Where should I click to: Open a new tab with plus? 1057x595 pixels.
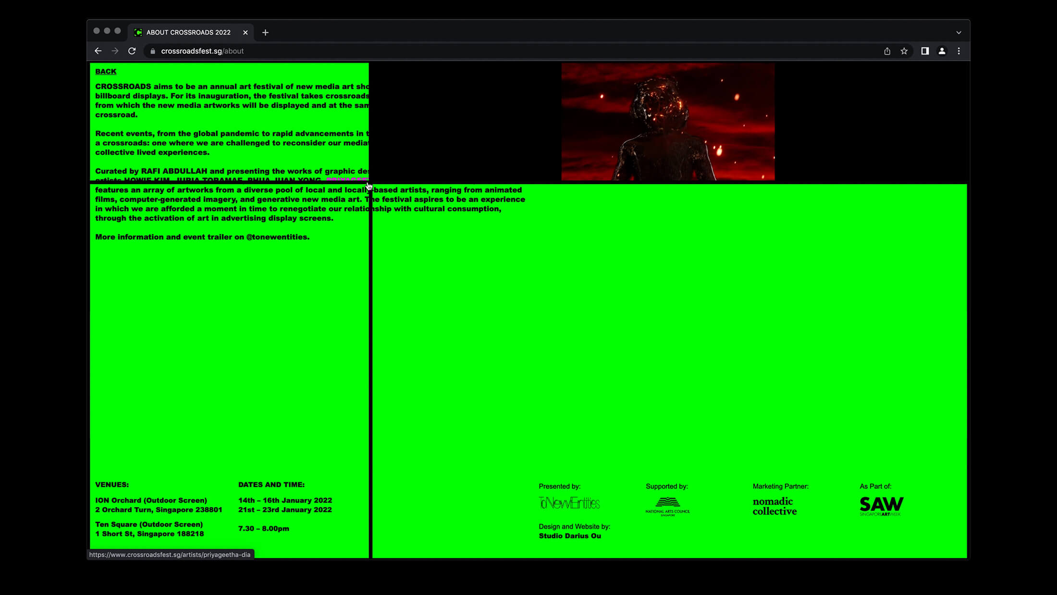(x=265, y=33)
